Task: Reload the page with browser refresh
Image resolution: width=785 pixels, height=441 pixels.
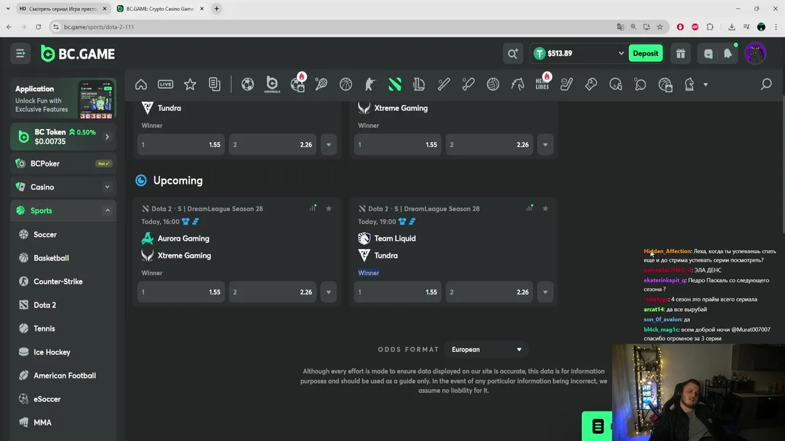Action: [38, 27]
